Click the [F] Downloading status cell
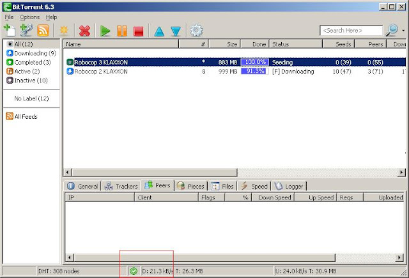 tap(293, 72)
